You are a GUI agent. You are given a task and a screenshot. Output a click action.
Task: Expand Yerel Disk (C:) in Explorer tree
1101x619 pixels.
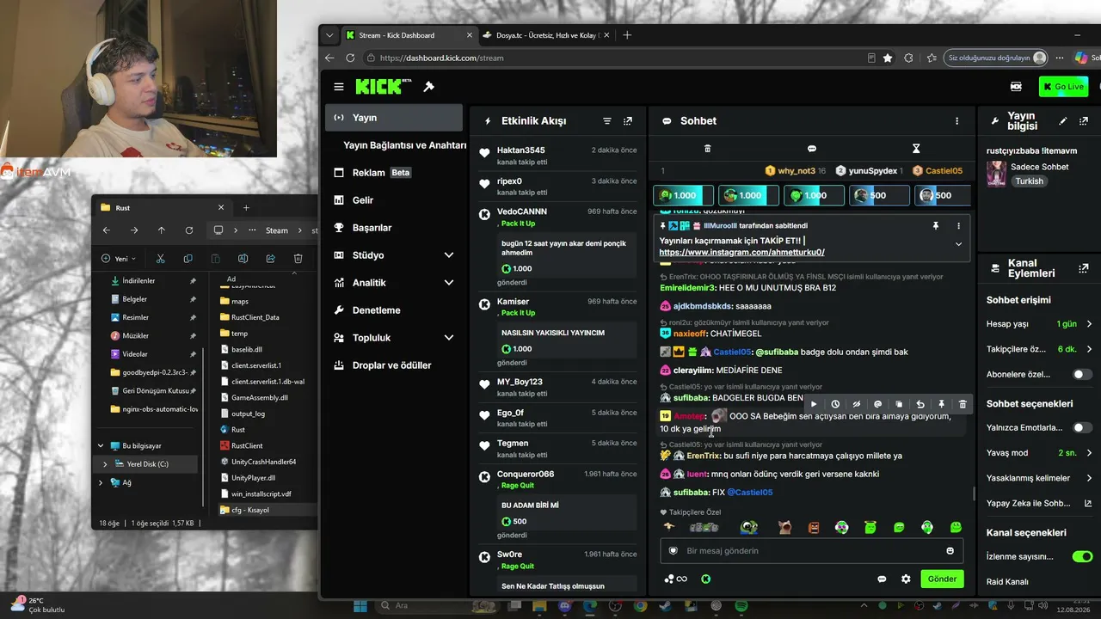105,464
